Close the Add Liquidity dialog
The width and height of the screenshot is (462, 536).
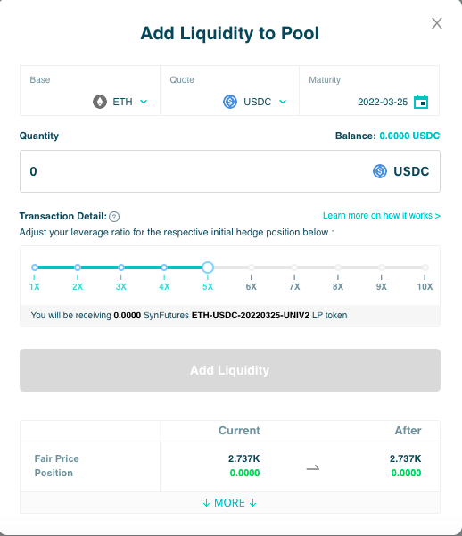[437, 23]
